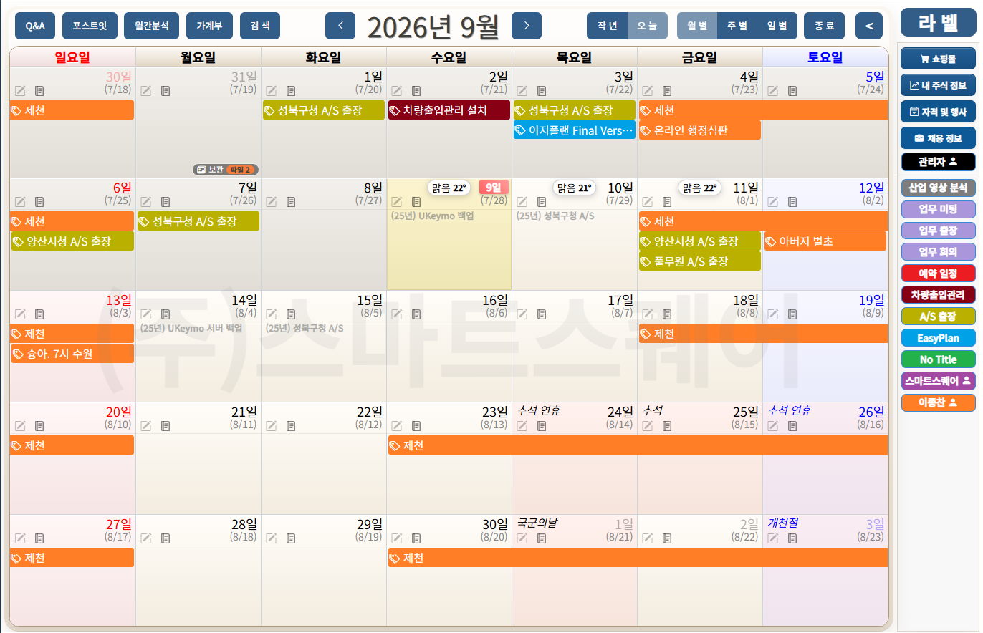The width and height of the screenshot is (983, 633).
Task: Go to the previous month arrow
Action: click(x=340, y=26)
